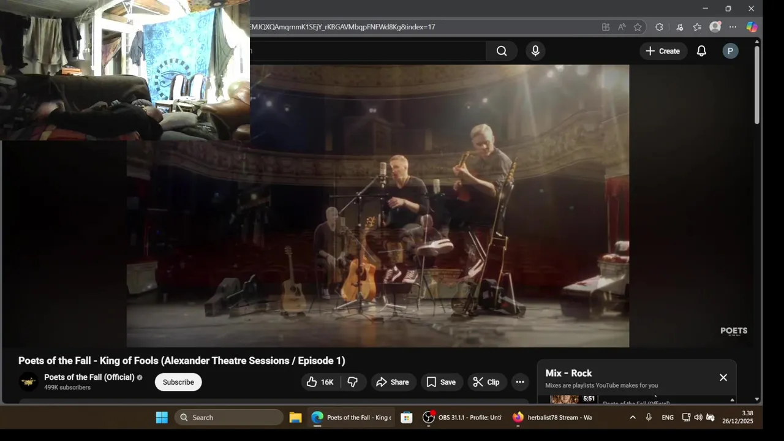Click the Create video button
The image size is (784, 441).
(x=663, y=51)
